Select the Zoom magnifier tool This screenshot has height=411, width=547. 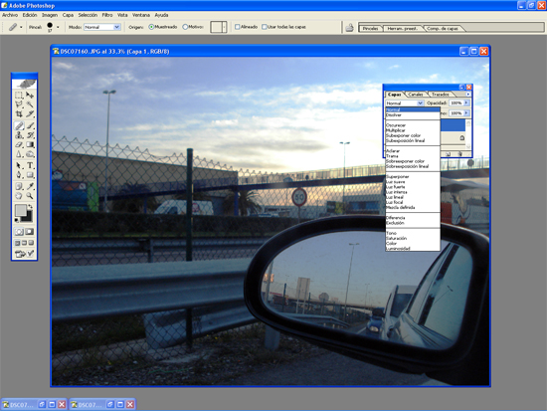pyautogui.click(x=30, y=196)
